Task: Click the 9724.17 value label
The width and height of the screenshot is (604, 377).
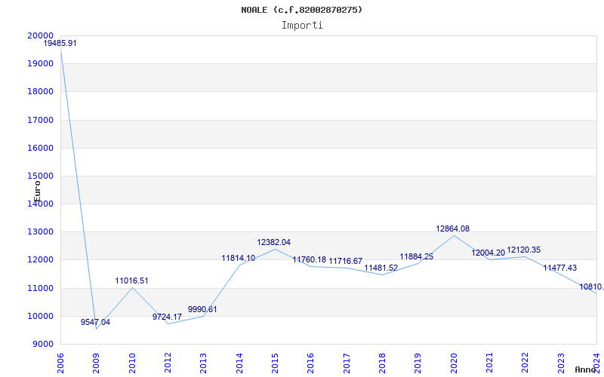Action: [x=167, y=317]
